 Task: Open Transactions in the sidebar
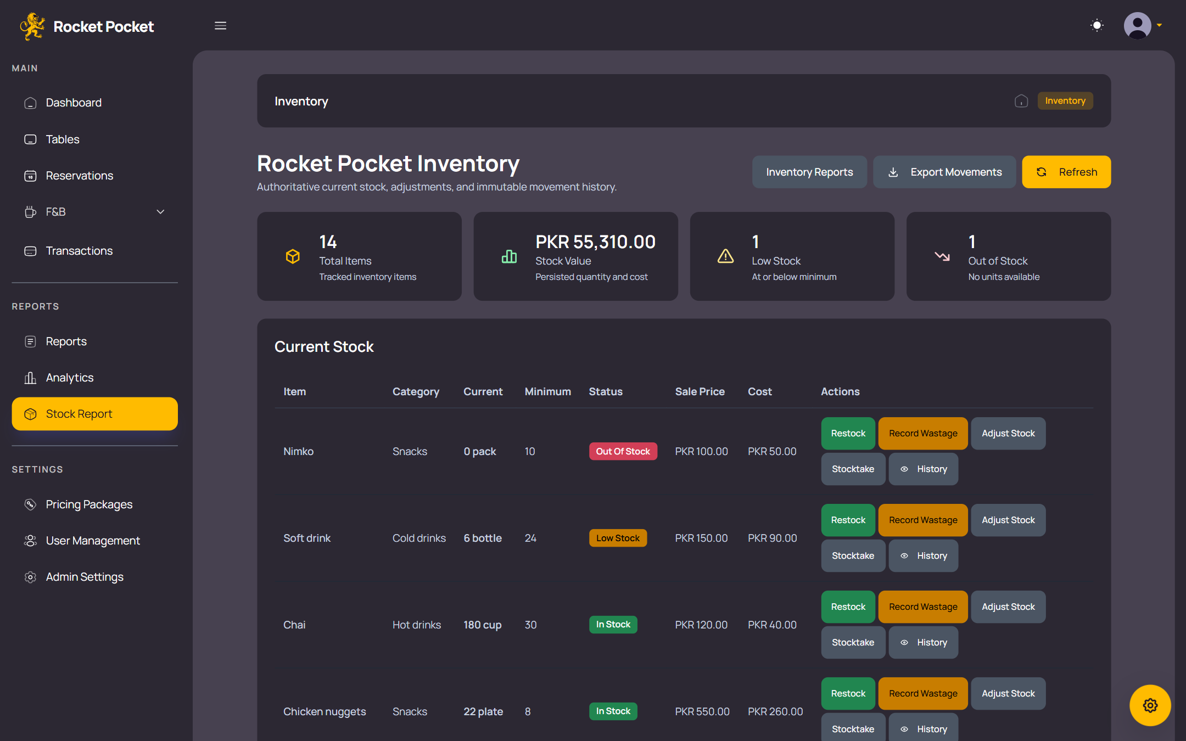coord(94,251)
